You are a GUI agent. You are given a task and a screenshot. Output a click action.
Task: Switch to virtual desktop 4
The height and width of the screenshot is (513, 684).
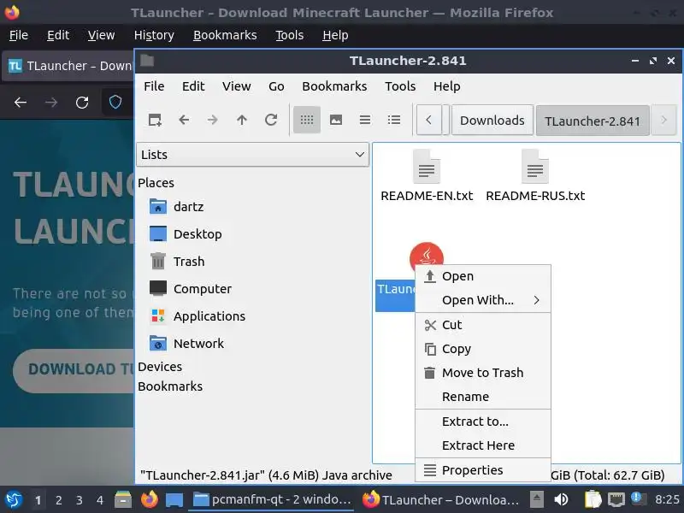tap(100, 500)
